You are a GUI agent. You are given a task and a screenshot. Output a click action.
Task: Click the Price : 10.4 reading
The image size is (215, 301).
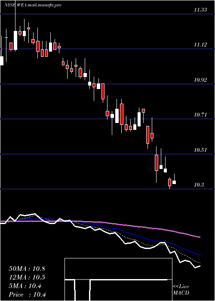pos(27,295)
